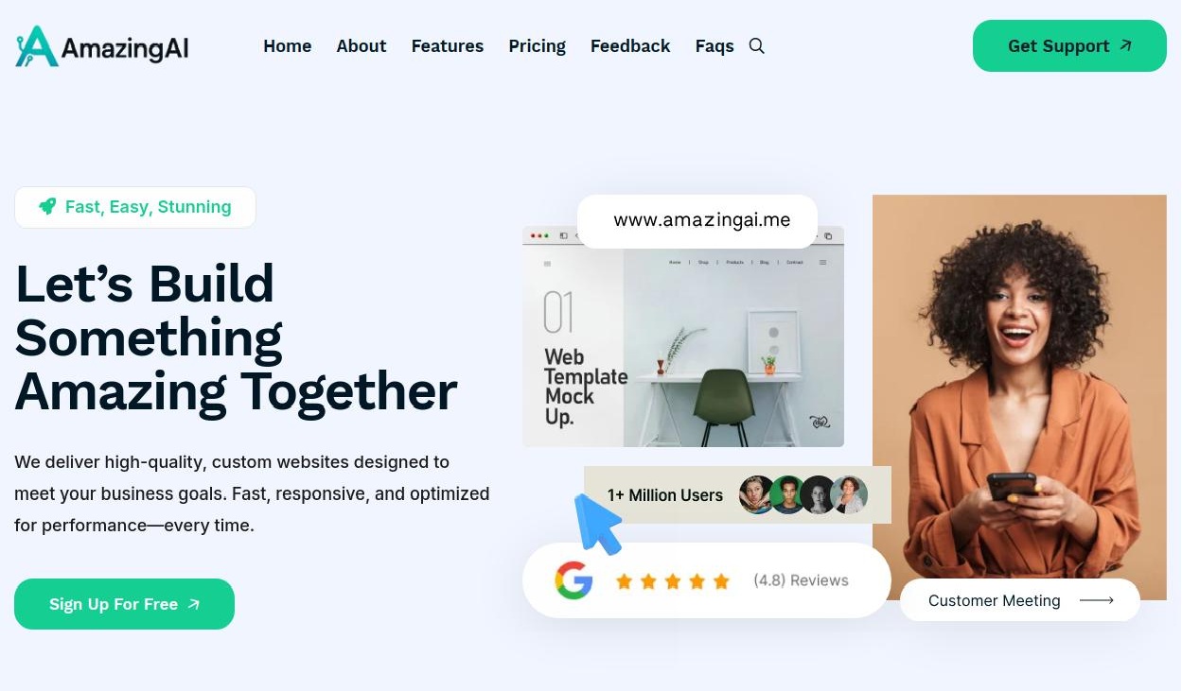Click the blue cursor pointer graphic
Screen dimensions: 1182x691
[x=598, y=524]
